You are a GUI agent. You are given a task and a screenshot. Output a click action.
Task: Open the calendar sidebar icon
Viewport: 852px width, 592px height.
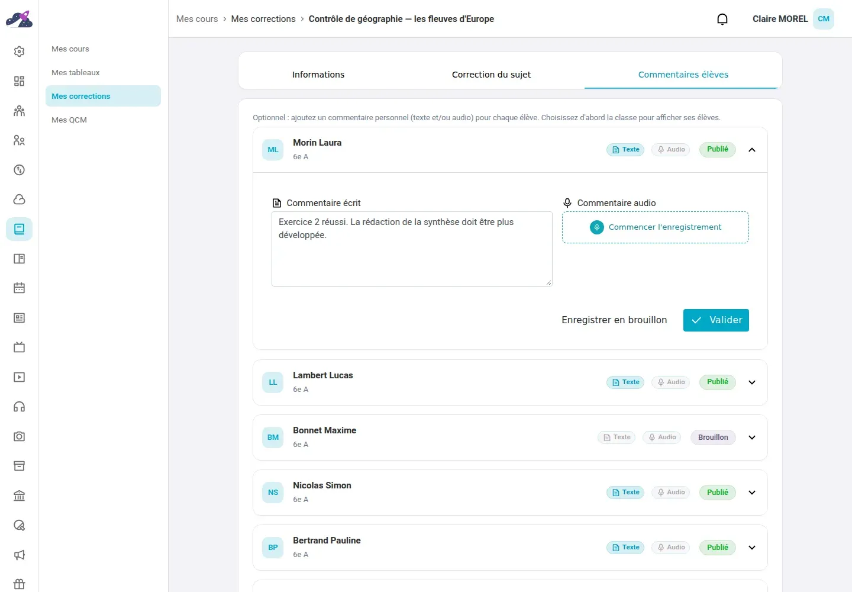(19, 288)
